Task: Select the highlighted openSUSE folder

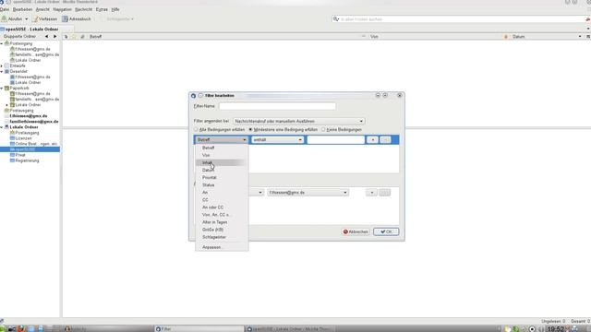Action: point(30,149)
